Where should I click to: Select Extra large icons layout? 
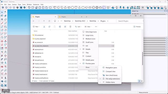pyautogui.click(x=88, y=32)
